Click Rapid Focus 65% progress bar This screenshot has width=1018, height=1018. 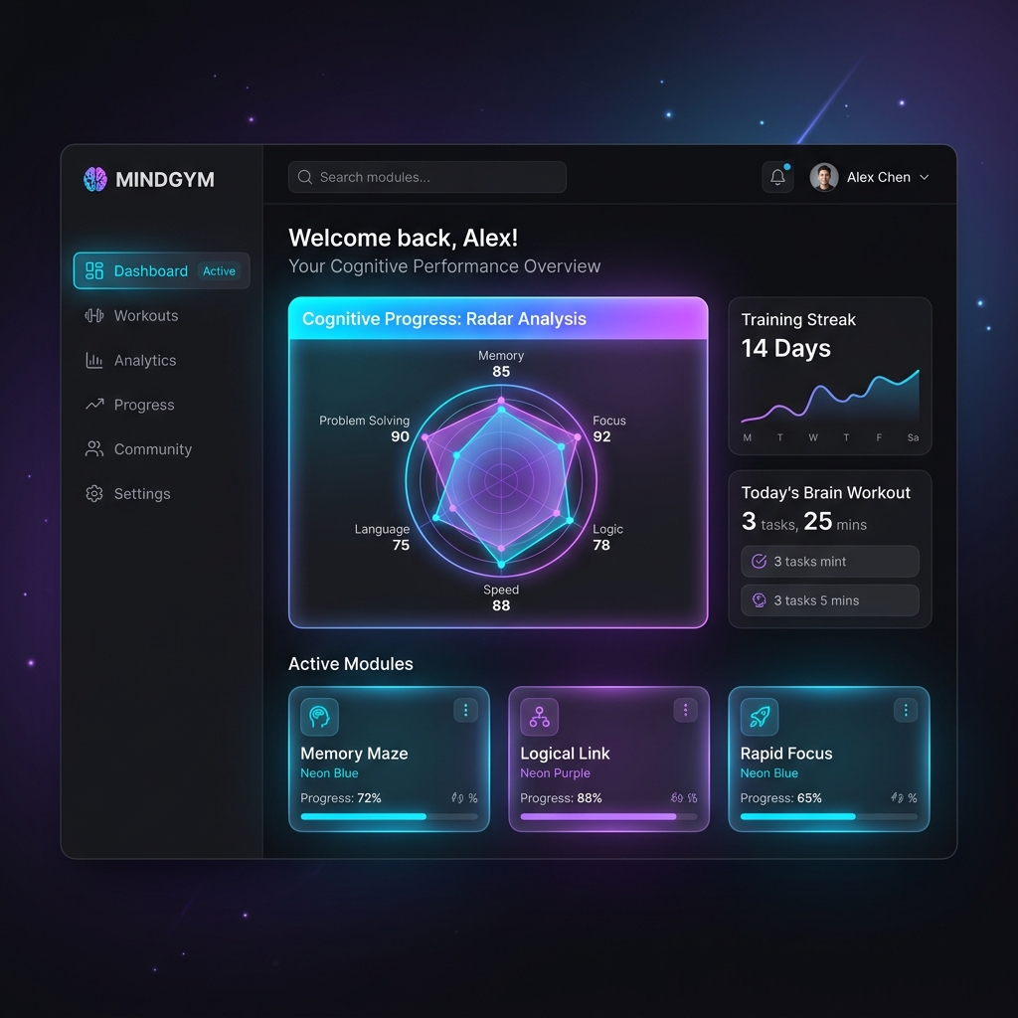829,817
